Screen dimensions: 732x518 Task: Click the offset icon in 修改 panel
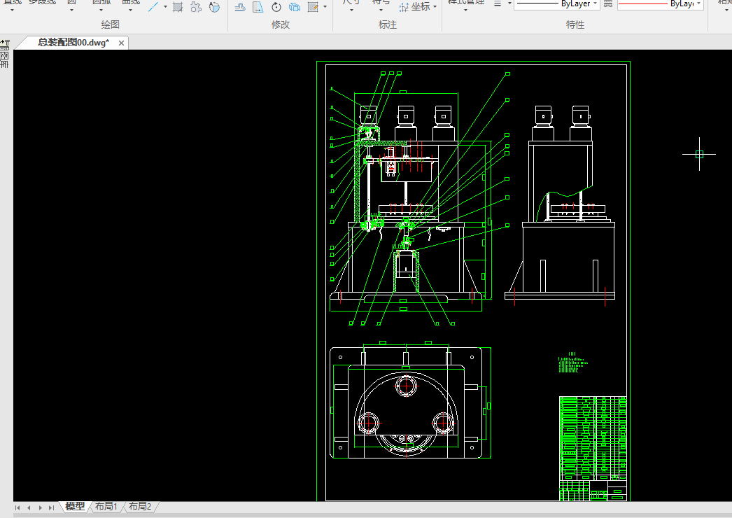pyautogui.click(x=239, y=7)
